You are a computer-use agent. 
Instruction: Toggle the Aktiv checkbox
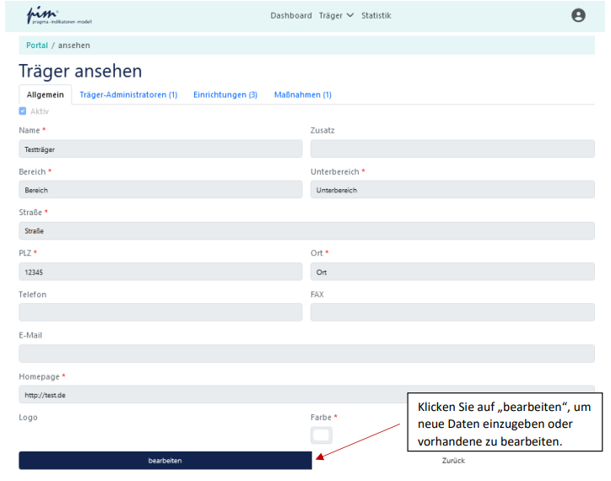23,111
